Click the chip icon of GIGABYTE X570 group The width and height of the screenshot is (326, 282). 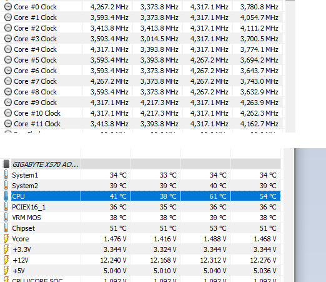[x=6, y=164]
